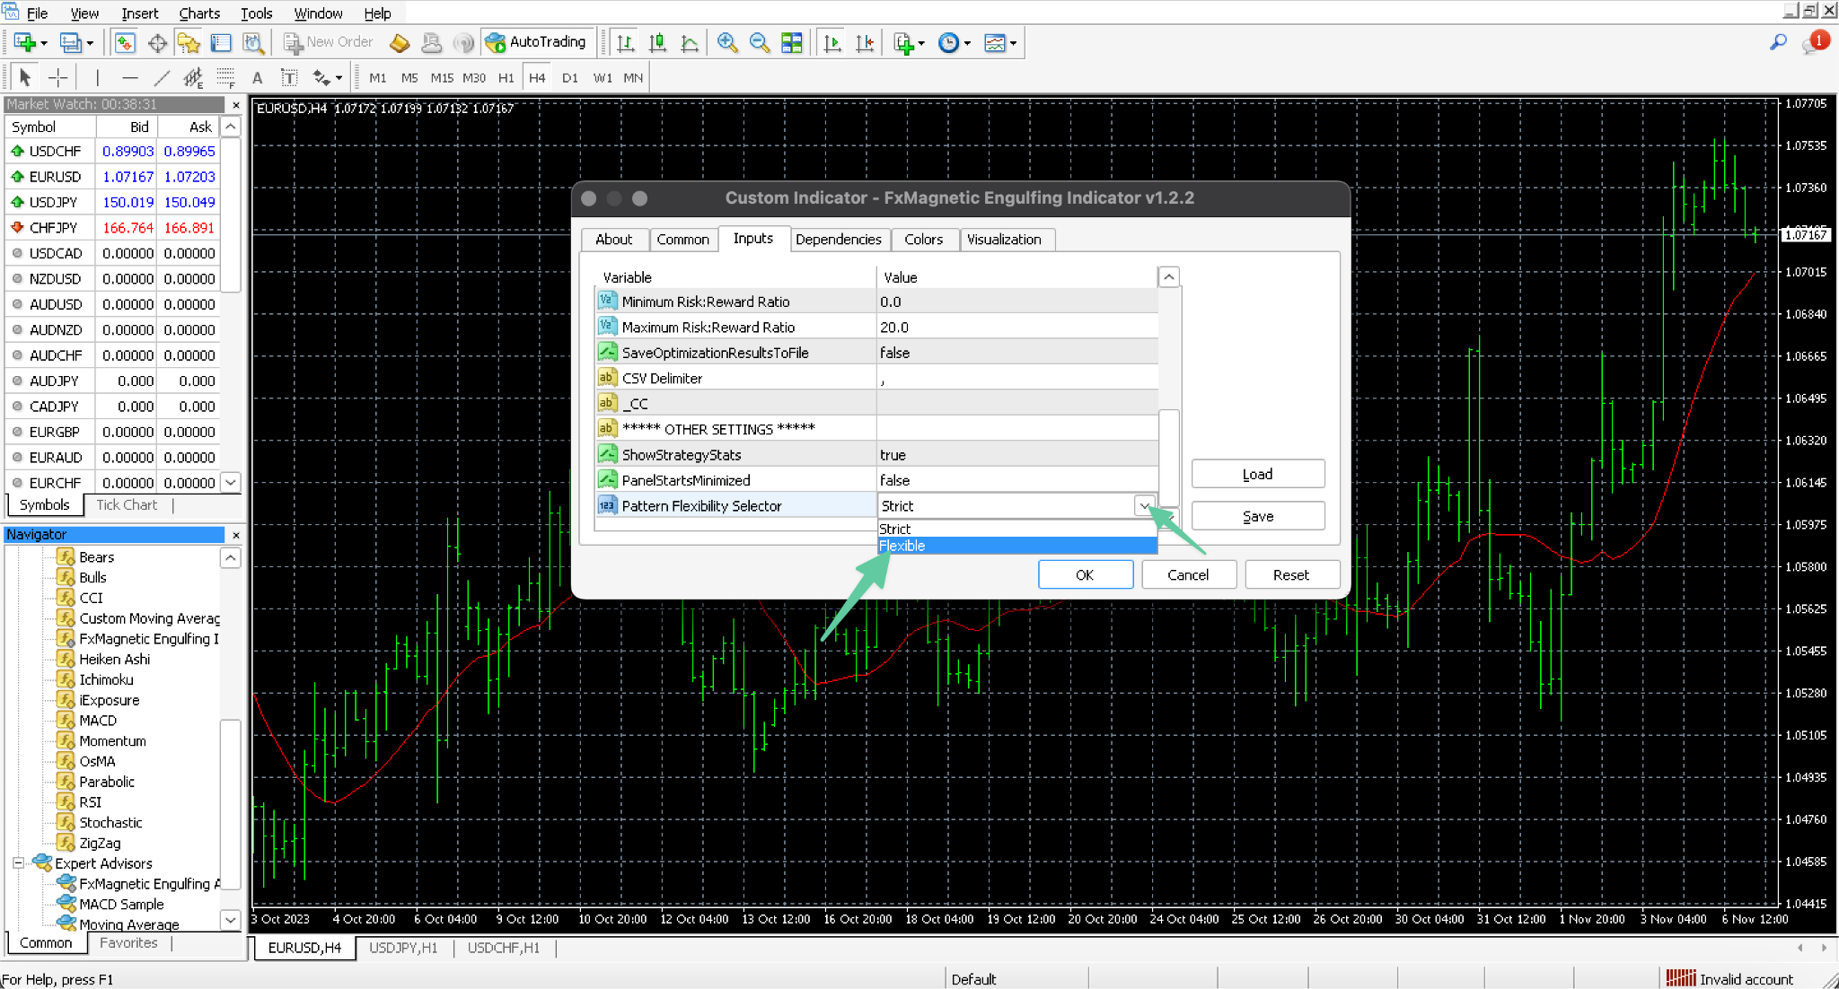Screen dimensions: 1839x989
Task: Open the Strategy Tester magnifier icon
Action: tap(254, 42)
